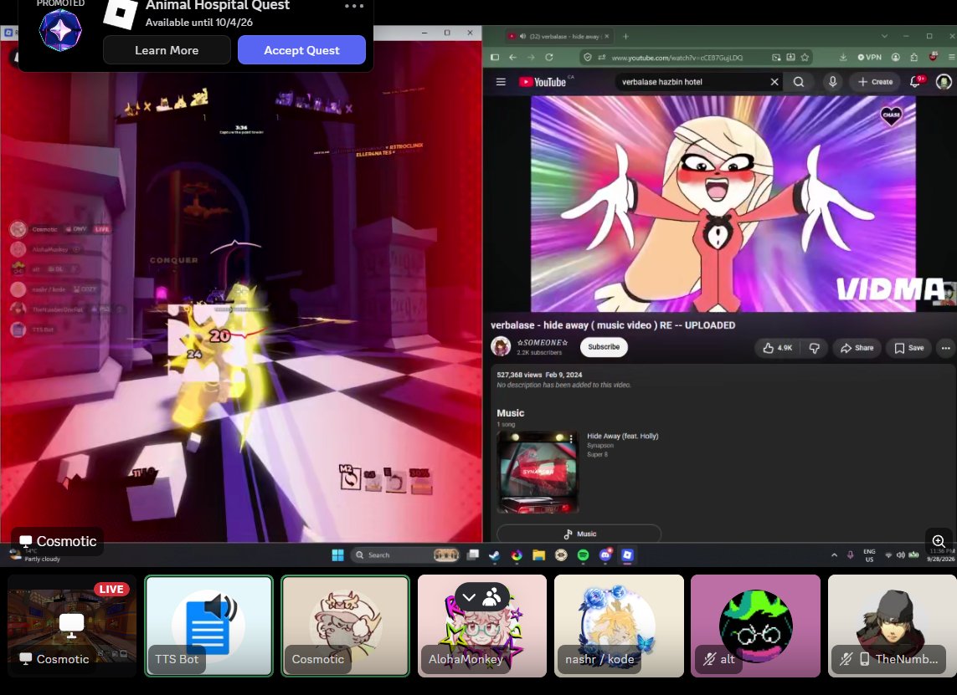Open browser main menu lines icon

coord(951,58)
